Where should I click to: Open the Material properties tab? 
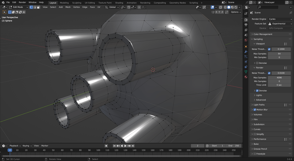[x=246, y=77]
